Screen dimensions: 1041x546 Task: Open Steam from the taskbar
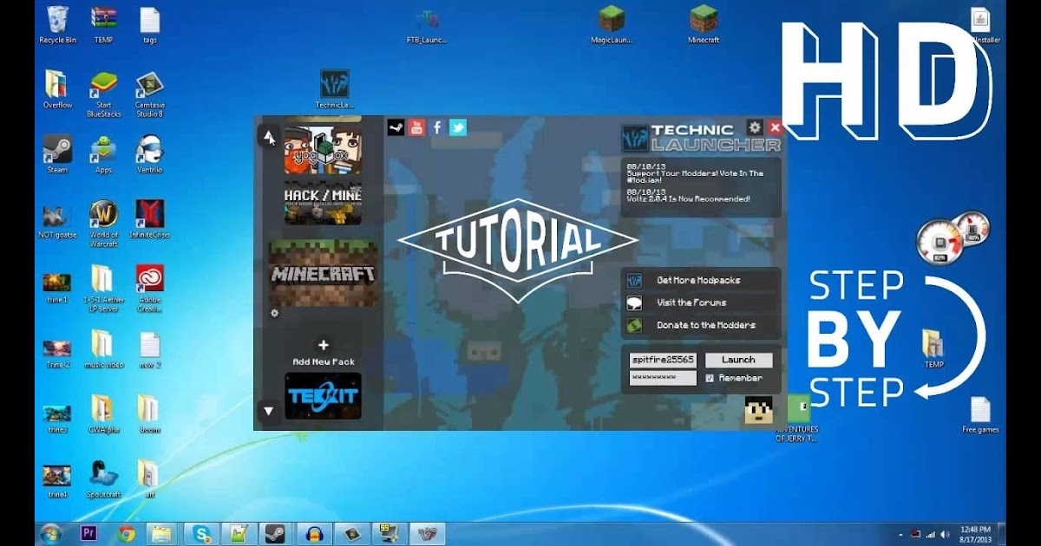(x=274, y=534)
